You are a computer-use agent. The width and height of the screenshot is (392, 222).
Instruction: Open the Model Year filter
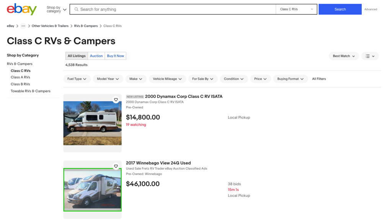(108, 79)
